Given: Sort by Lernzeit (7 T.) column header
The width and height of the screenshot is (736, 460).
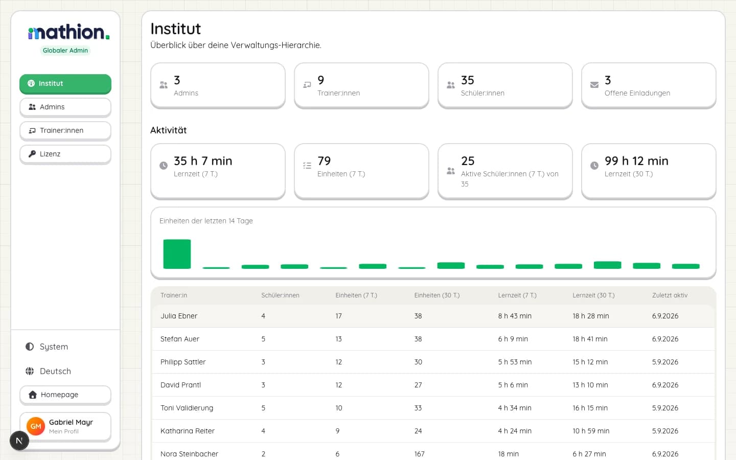Looking at the screenshot, I should pos(517,295).
